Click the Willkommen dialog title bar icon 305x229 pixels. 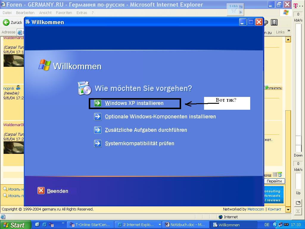(28, 22)
